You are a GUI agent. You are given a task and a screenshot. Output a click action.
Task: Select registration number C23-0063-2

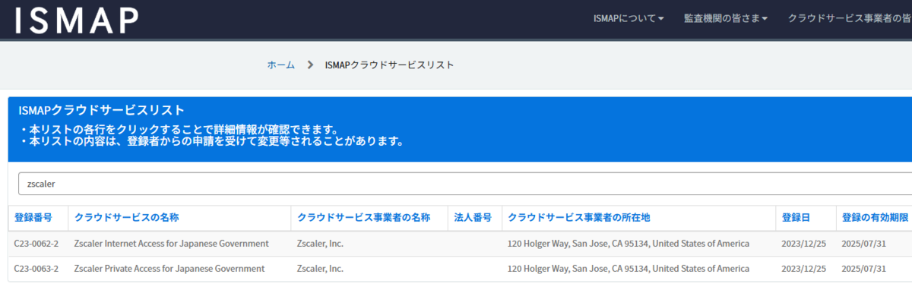[36, 269]
